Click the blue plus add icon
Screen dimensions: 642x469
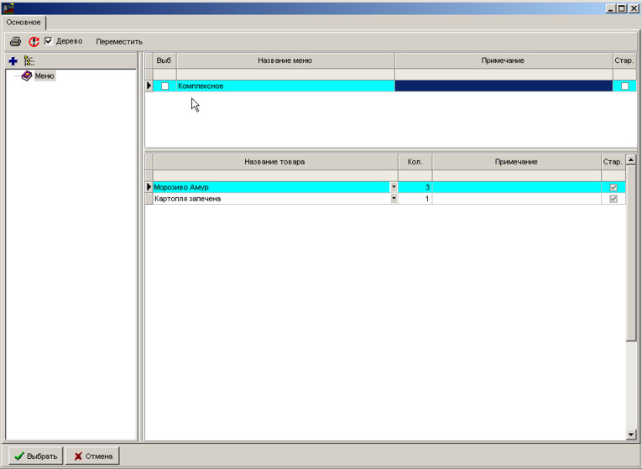[13, 61]
